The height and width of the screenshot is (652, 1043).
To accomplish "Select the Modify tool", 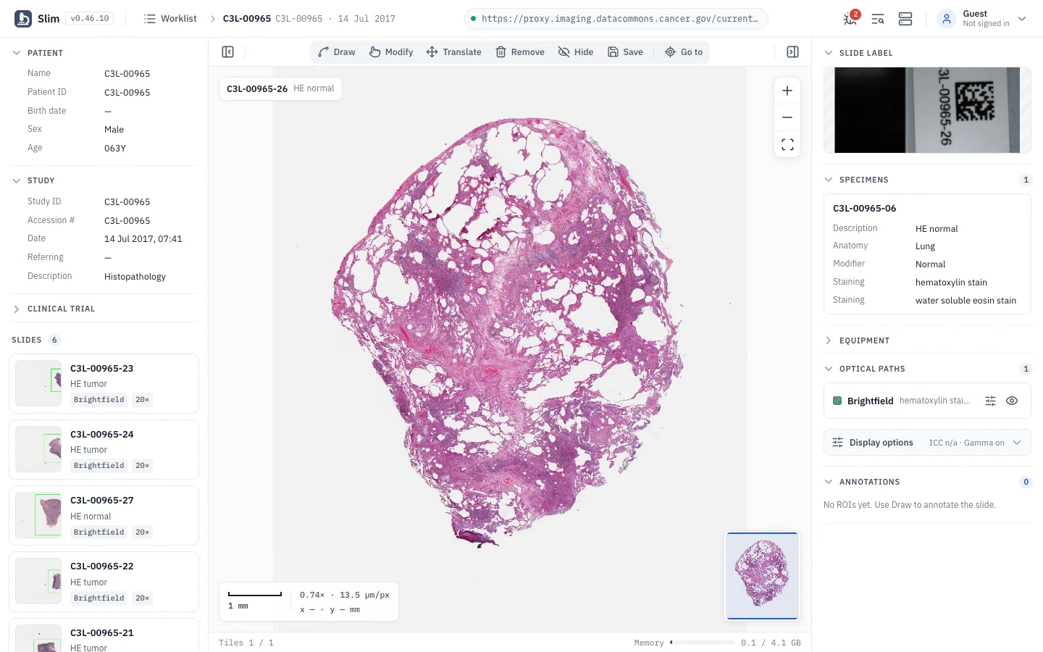I will pyautogui.click(x=391, y=52).
